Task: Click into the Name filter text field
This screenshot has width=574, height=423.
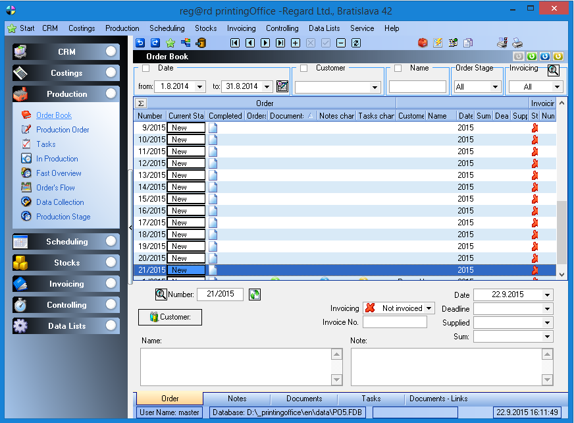Action: (x=417, y=87)
